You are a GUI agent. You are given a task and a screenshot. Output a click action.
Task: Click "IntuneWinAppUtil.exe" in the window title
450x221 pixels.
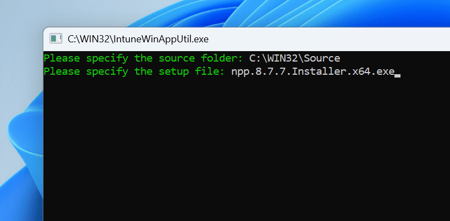162,39
